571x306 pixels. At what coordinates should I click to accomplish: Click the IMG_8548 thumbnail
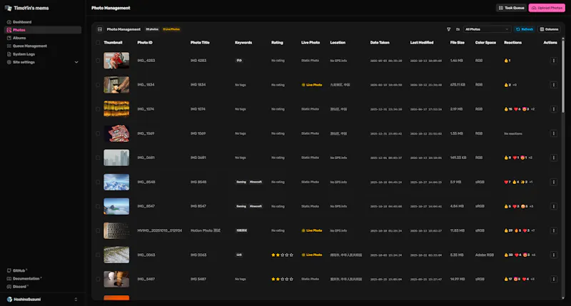[x=116, y=182]
